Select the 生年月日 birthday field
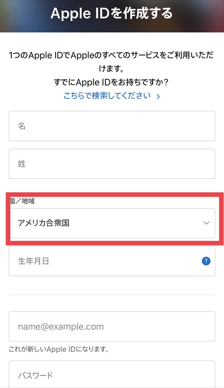 tap(103, 261)
